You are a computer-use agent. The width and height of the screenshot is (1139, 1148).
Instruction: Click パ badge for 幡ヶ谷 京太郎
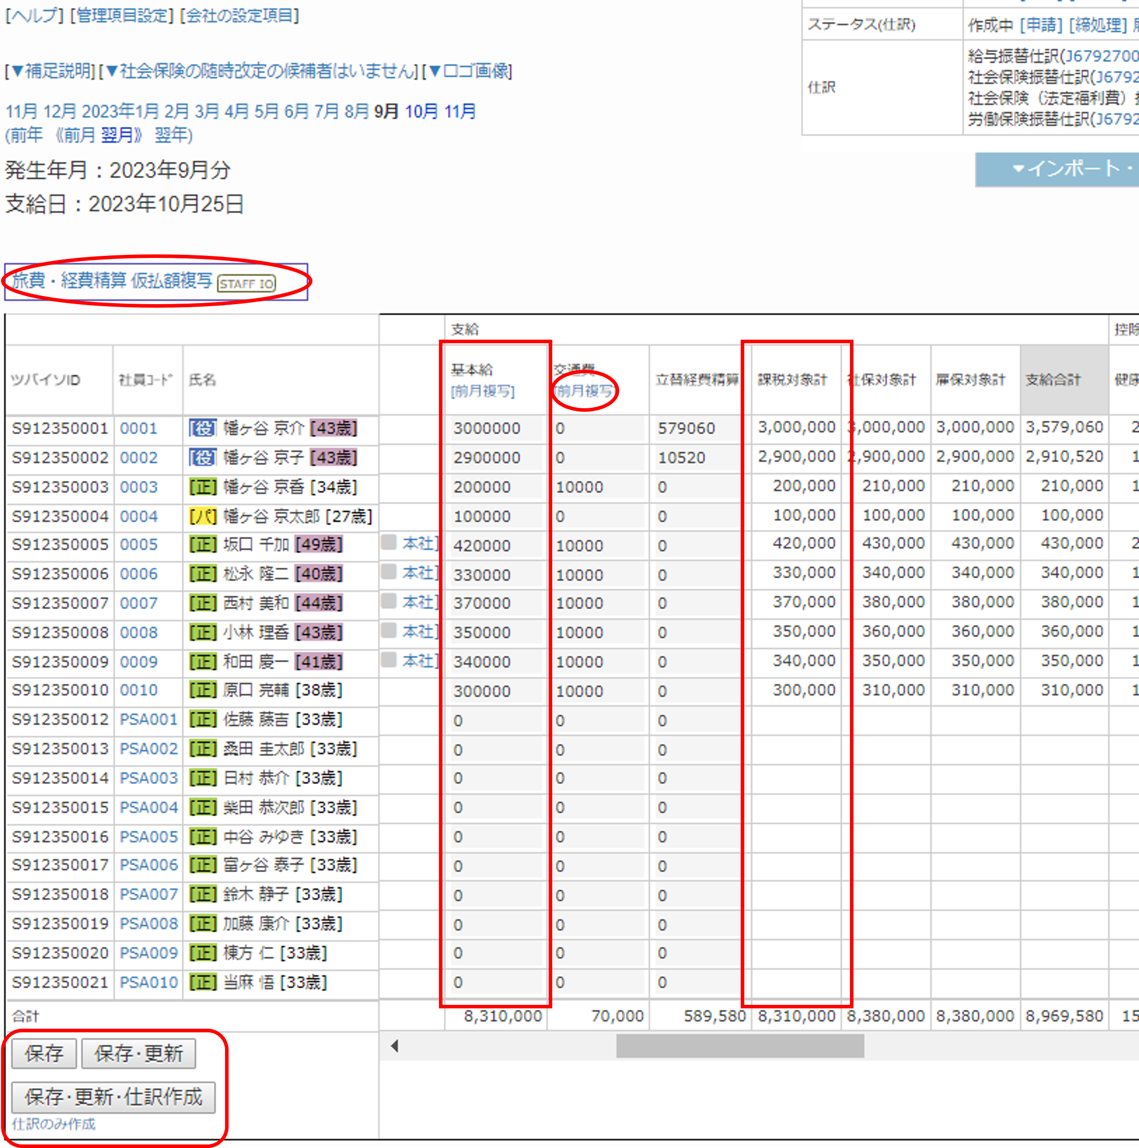203,516
